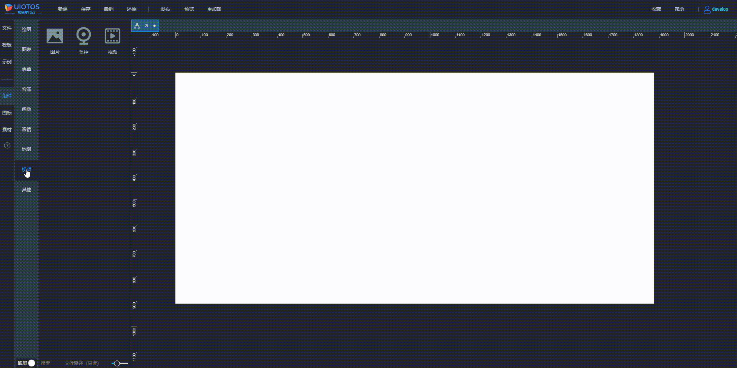Open the 绘图 drawing component category

26,29
